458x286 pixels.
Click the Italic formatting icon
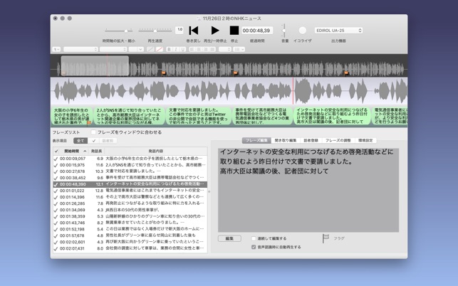coord(176,49)
